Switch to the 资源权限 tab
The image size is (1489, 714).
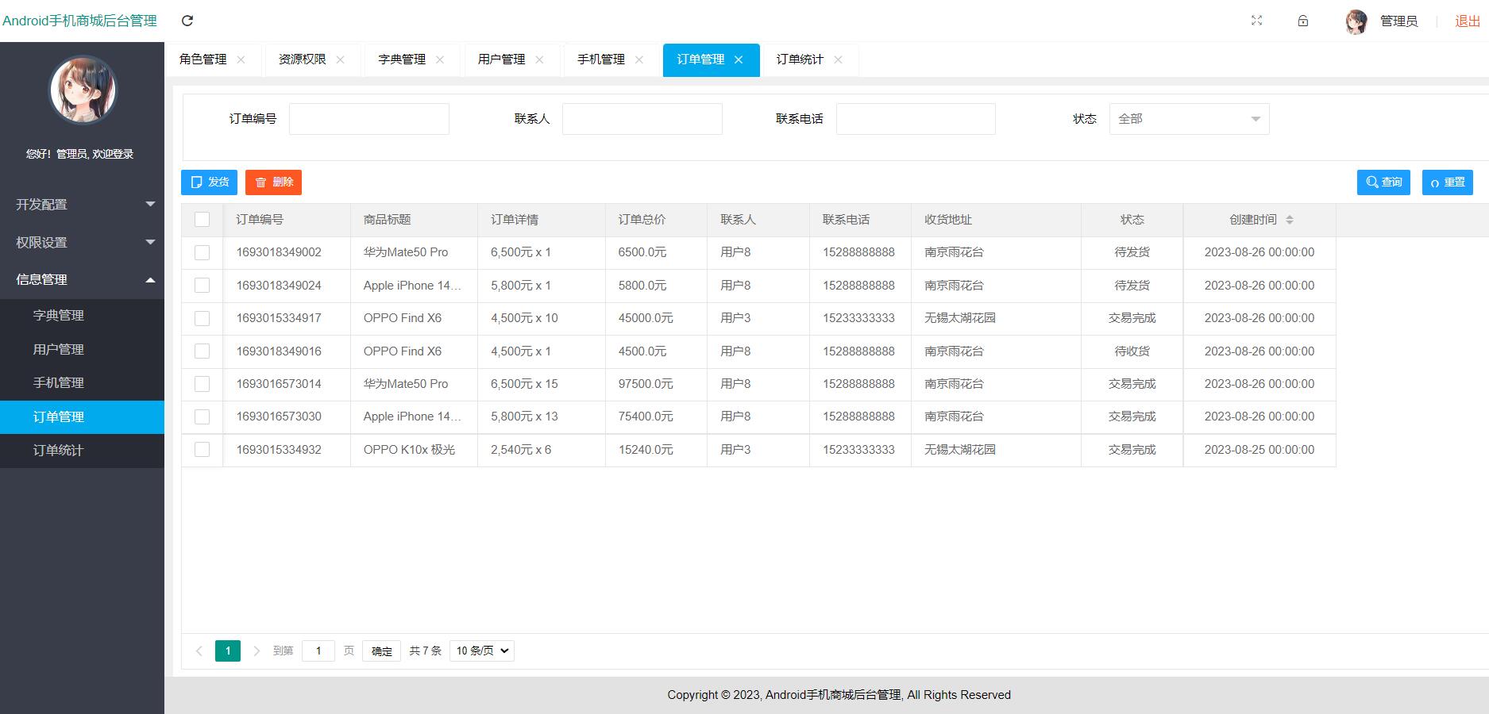(303, 59)
